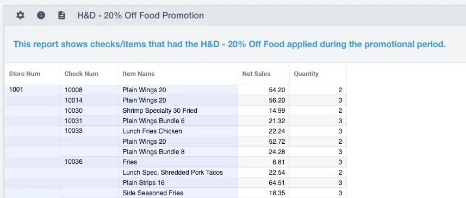Sort by Net Sales column header
This screenshot has width=466, height=198.
(256, 74)
